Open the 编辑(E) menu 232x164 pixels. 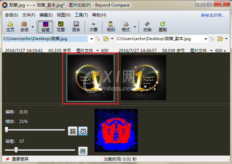click(46, 15)
